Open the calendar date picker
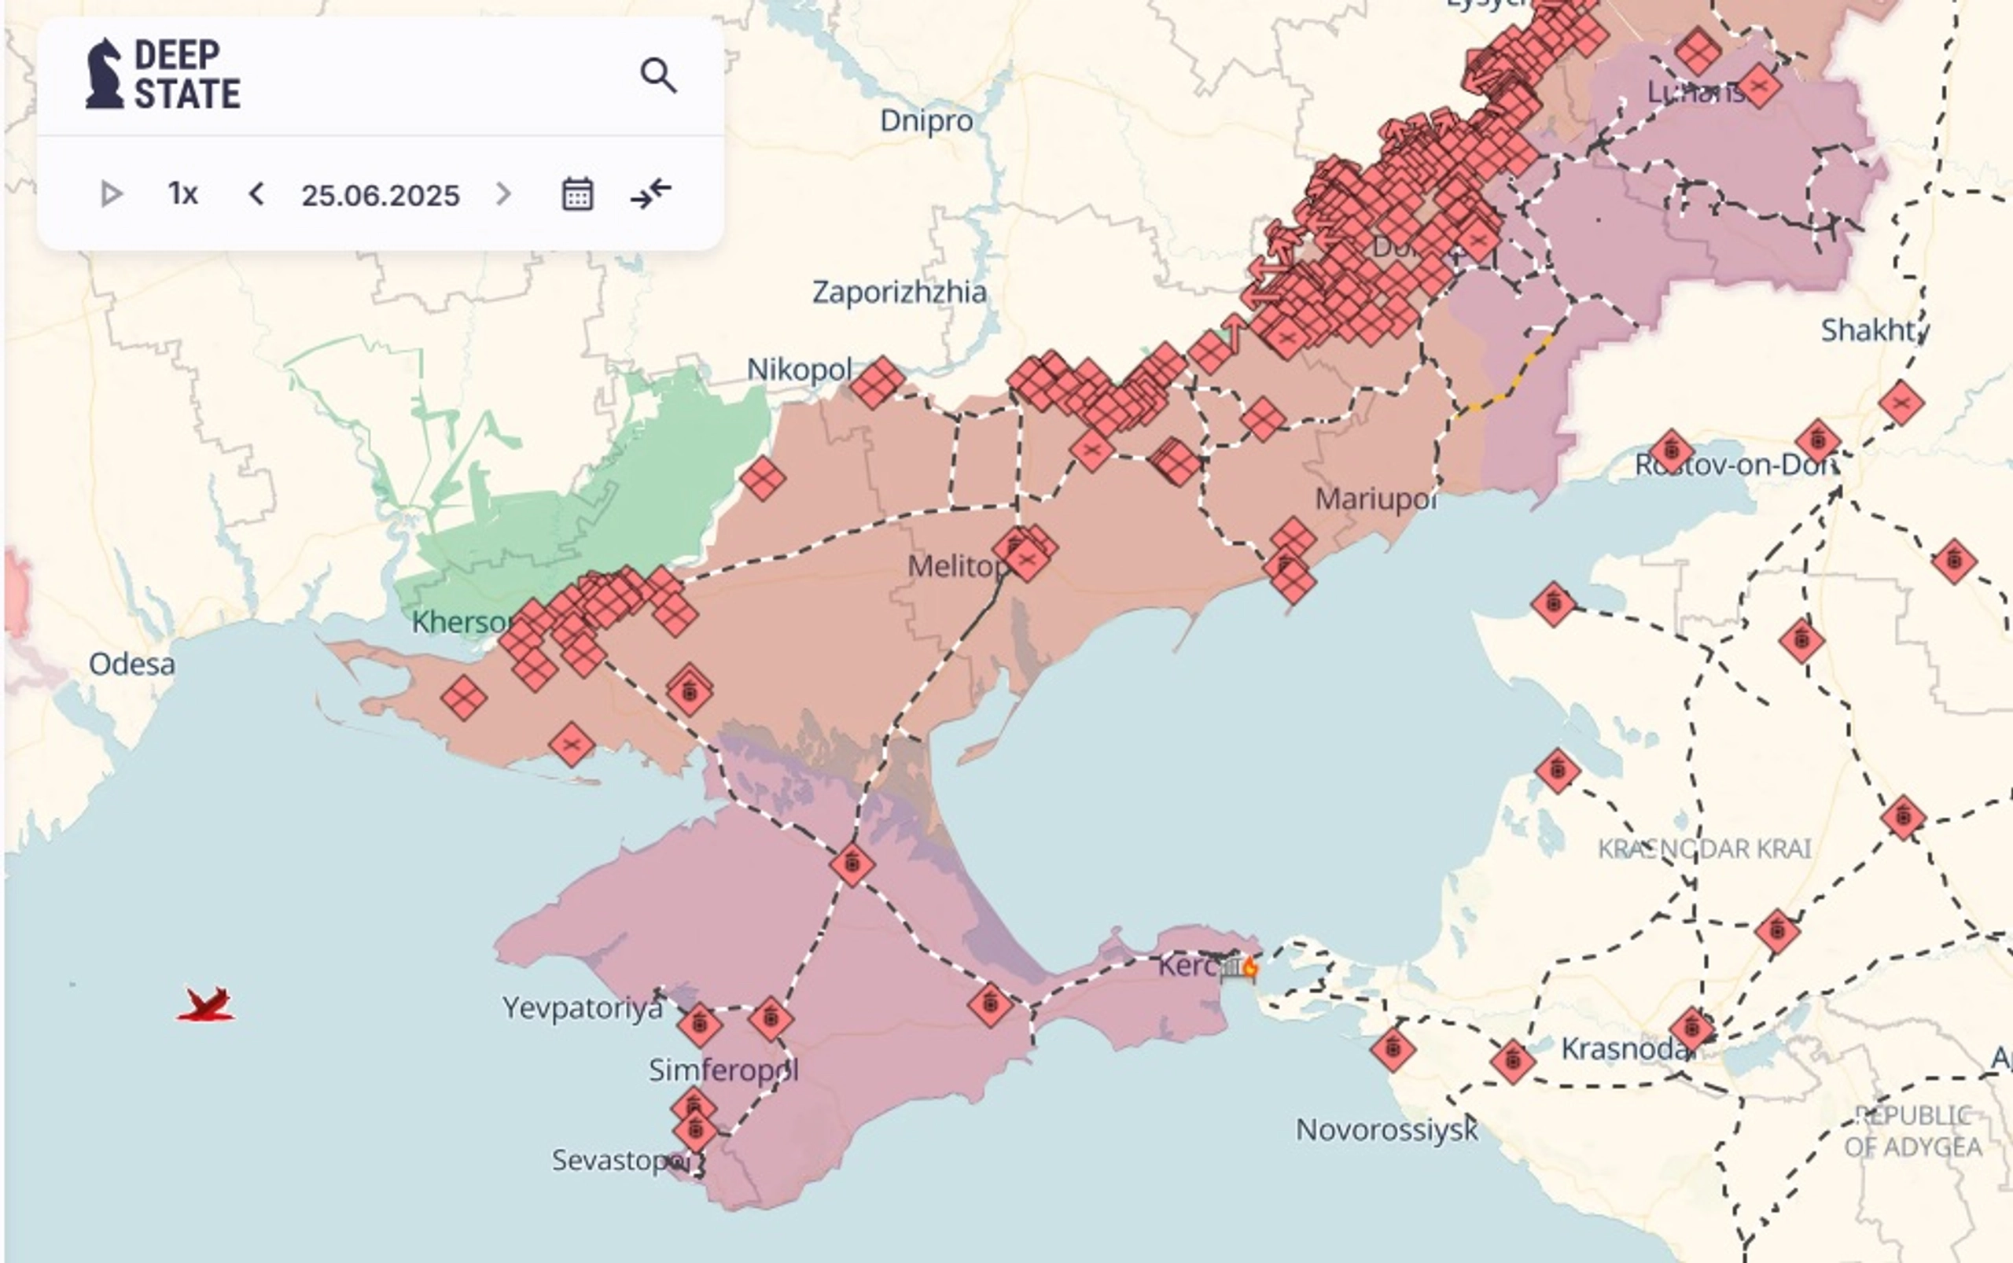The image size is (2013, 1263). click(x=576, y=193)
